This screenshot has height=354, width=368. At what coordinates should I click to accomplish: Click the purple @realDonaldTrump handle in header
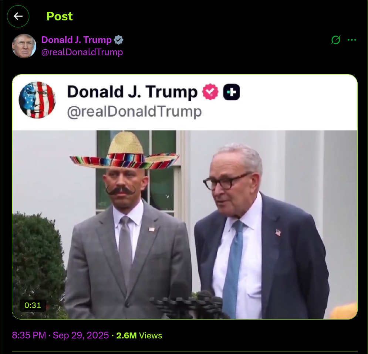click(82, 52)
